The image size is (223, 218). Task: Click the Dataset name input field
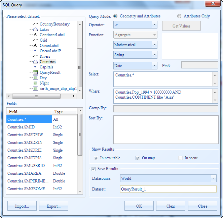[x=168, y=189]
